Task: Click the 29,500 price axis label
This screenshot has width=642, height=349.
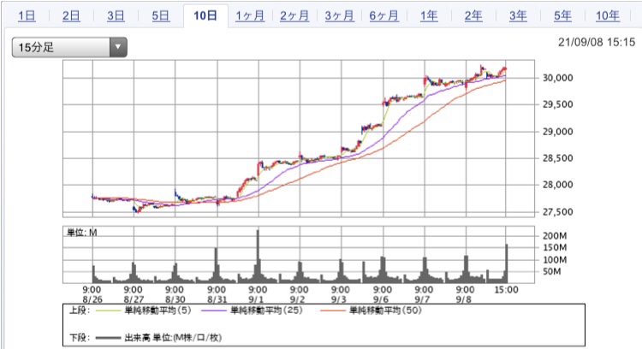Action: [x=557, y=104]
